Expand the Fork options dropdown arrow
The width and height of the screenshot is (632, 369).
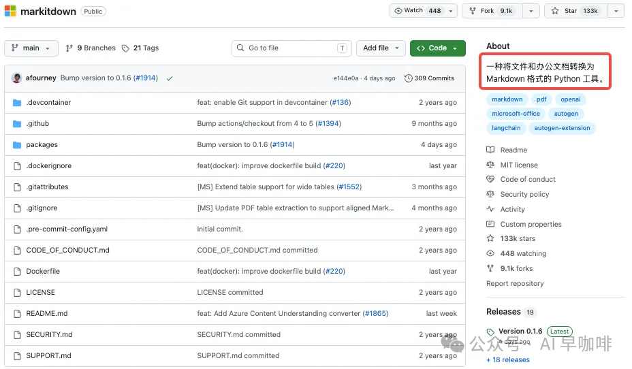pyautogui.click(x=531, y=11)
